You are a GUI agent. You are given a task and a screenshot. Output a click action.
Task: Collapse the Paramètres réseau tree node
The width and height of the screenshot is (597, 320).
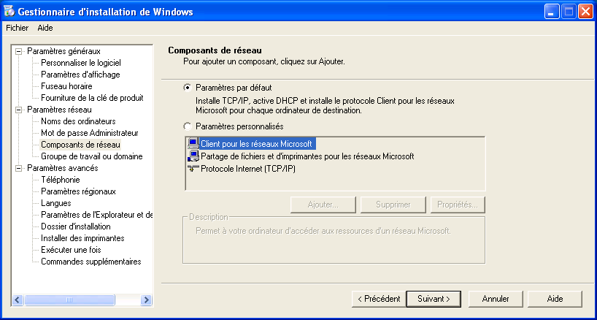click(19, 110)
